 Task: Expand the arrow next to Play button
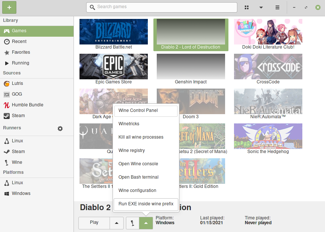click(117, 223)
